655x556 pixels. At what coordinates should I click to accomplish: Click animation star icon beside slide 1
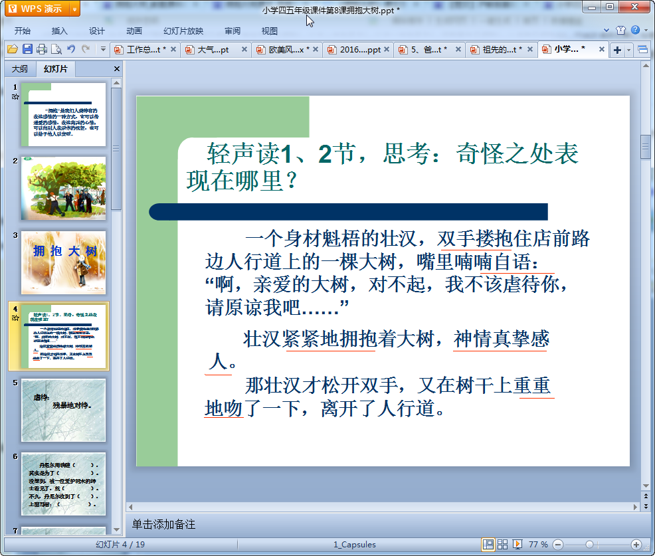[x=15, y=96]
